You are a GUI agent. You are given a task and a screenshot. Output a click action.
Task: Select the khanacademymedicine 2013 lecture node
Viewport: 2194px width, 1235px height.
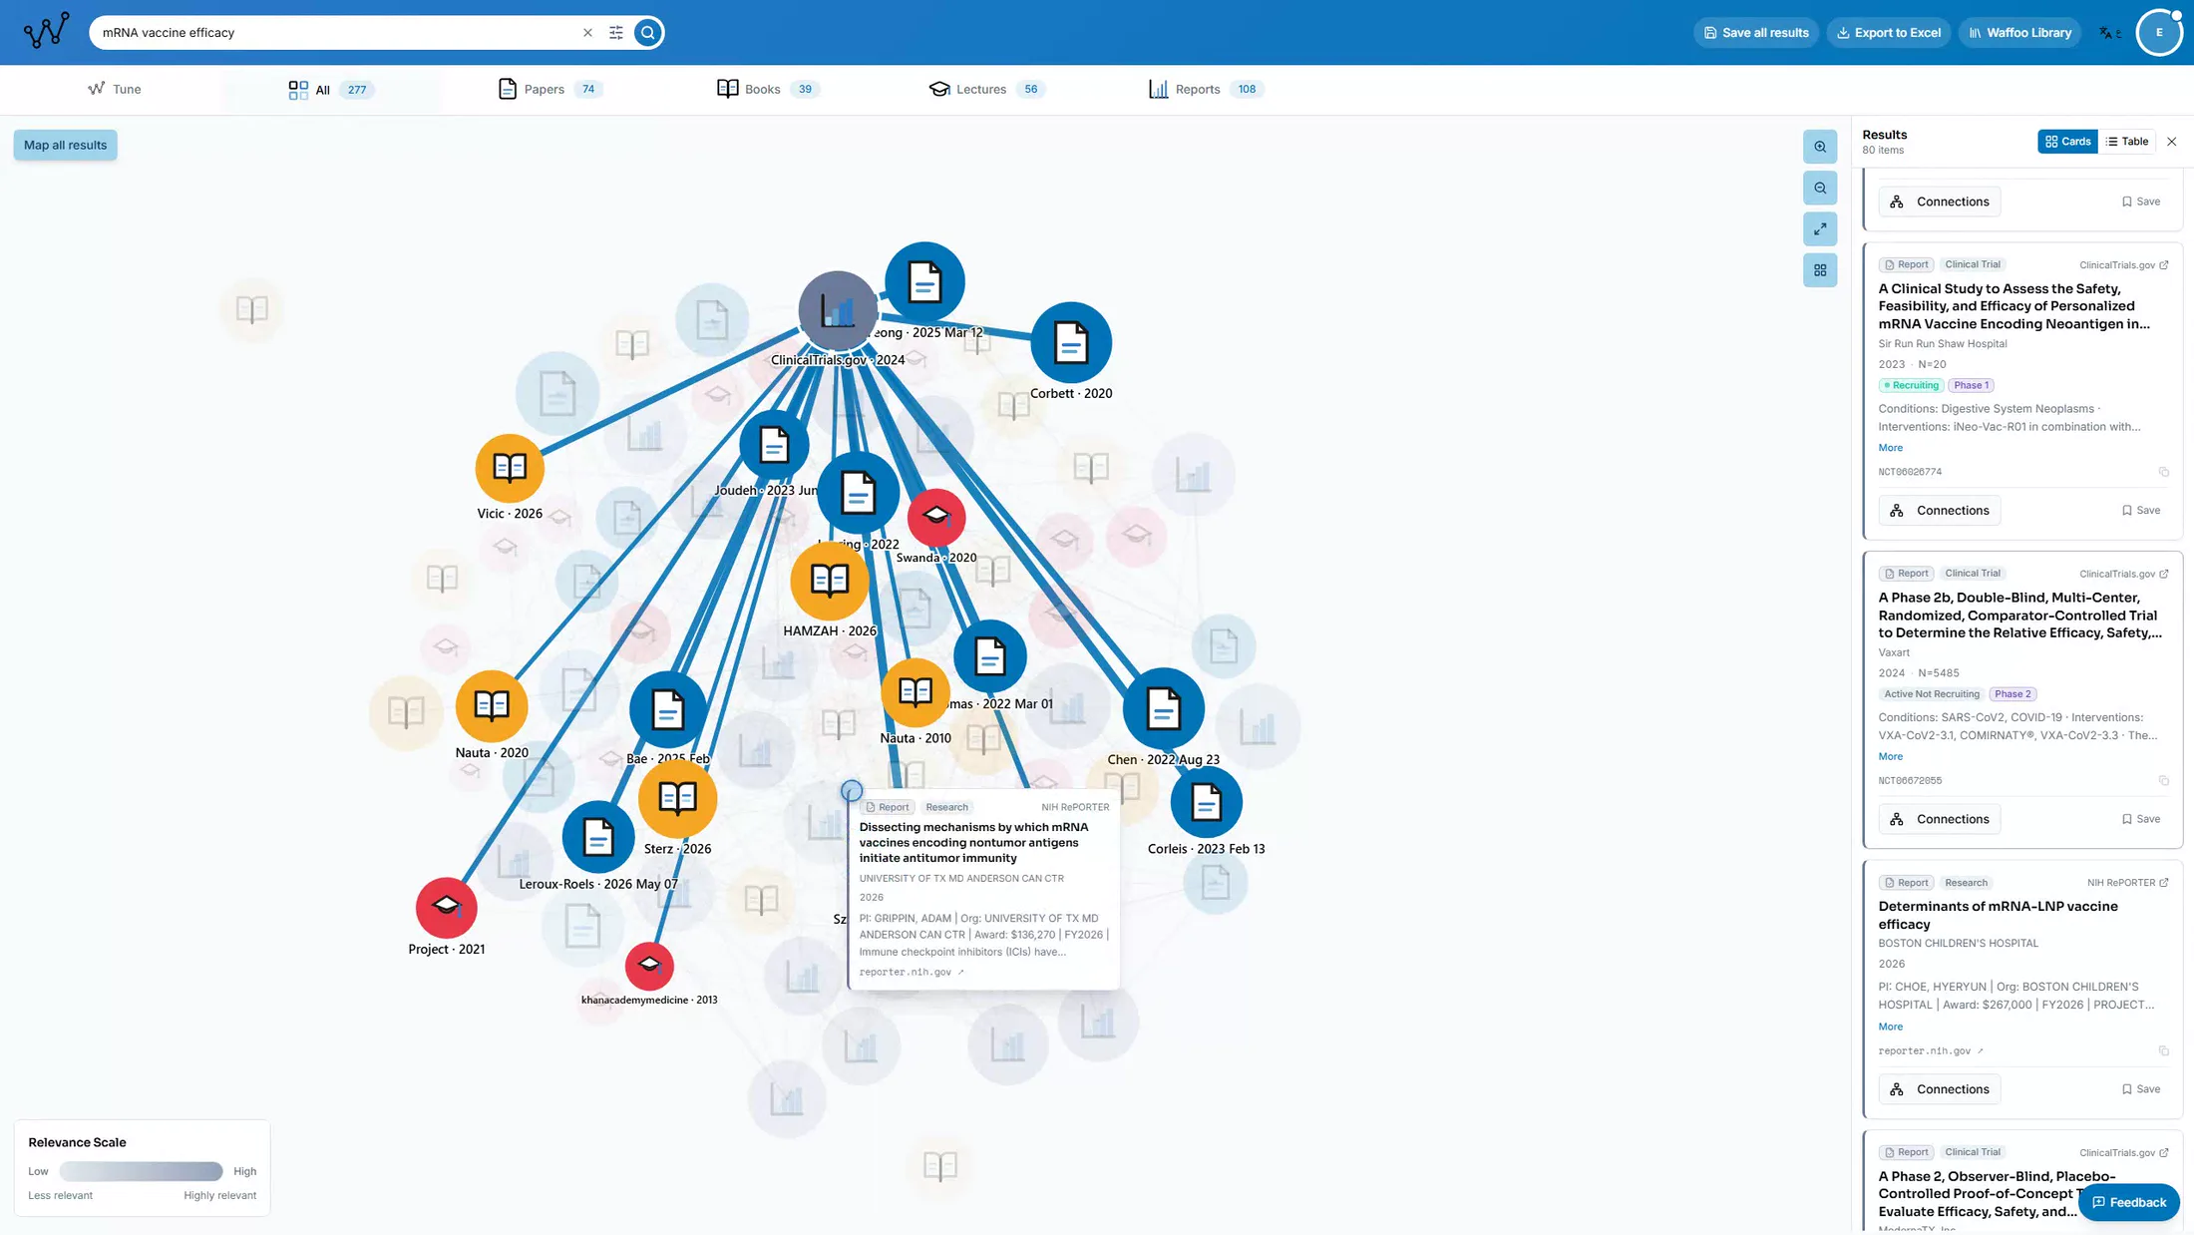pyautogui.click(x=649, y=966)
